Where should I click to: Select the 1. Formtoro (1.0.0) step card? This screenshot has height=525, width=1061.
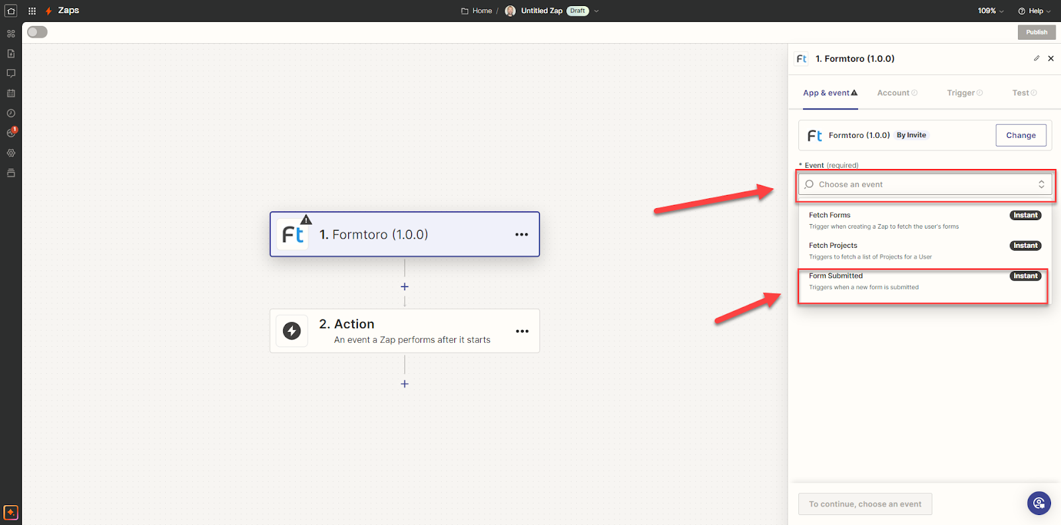pos(405,234)
